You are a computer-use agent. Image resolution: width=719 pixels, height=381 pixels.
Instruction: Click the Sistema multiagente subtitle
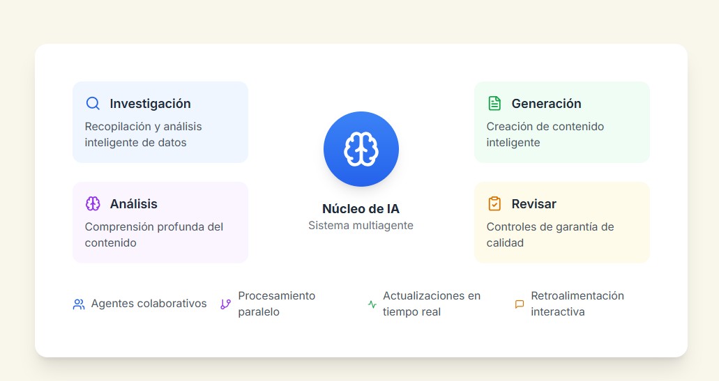(x=361, y=226)
